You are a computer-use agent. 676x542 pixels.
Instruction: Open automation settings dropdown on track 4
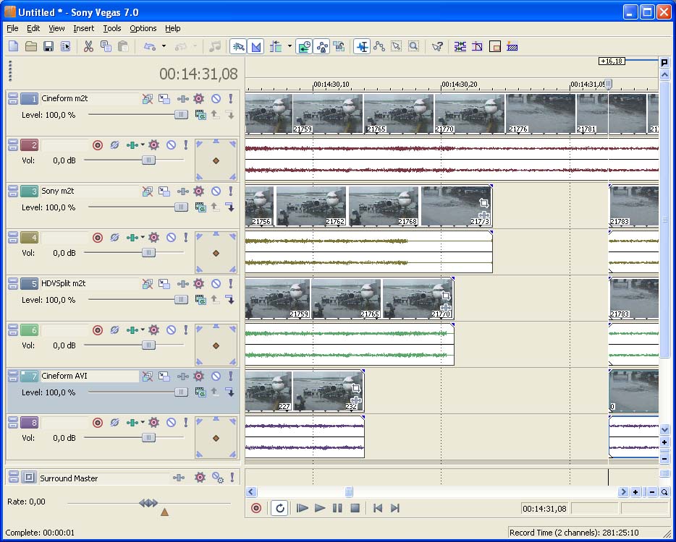click(143, 238)
